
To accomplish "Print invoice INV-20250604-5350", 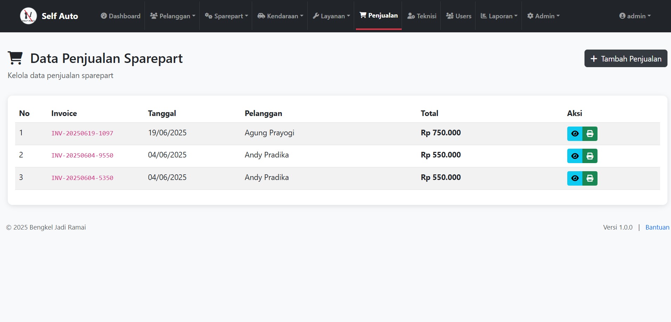I will pyautogui.click(x=590, y=178).
